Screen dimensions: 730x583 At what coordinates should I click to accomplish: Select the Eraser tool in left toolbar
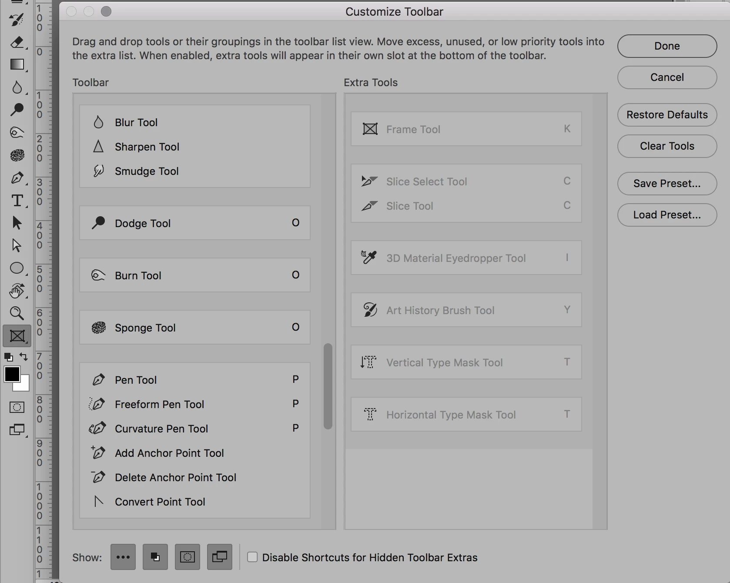(17, 42)
